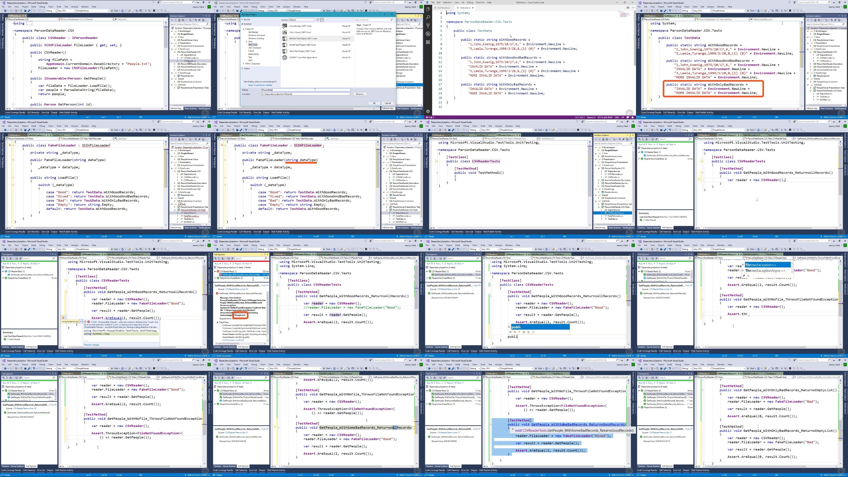Open the Go menu in VS Code
The width and height of the screenshot is (848, 477).
pyautogui.click(x=463, y=2)
